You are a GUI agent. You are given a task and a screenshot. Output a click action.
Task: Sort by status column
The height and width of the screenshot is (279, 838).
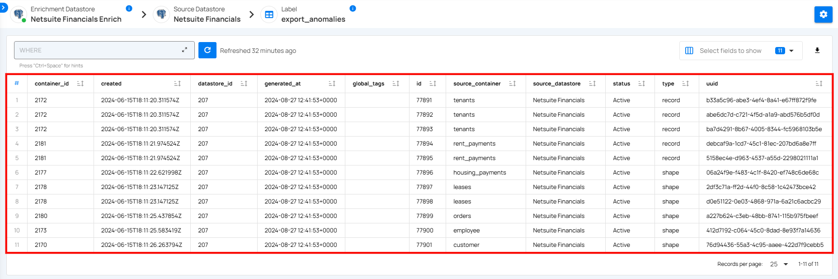641,84
